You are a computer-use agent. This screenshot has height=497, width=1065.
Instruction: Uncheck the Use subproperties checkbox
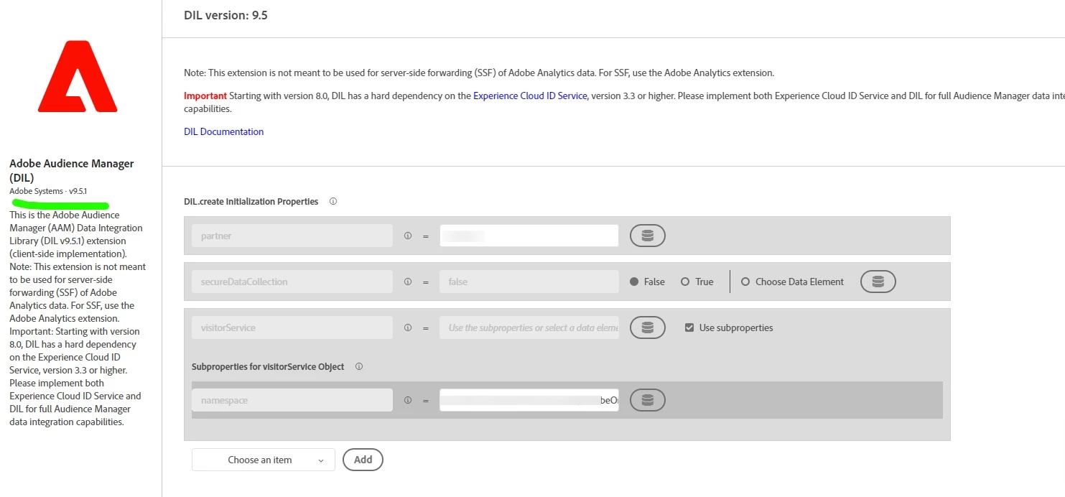tap(689, 328)
